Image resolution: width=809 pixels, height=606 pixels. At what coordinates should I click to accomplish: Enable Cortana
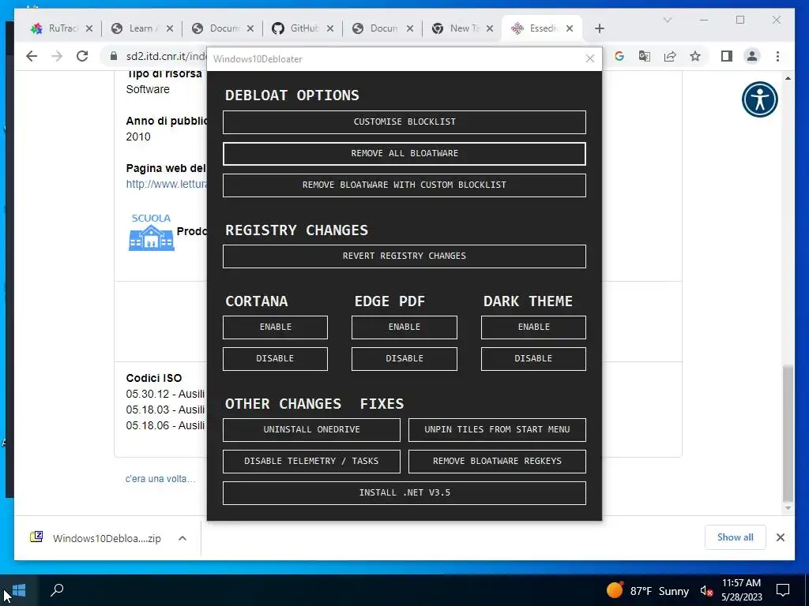coord(275,327)
